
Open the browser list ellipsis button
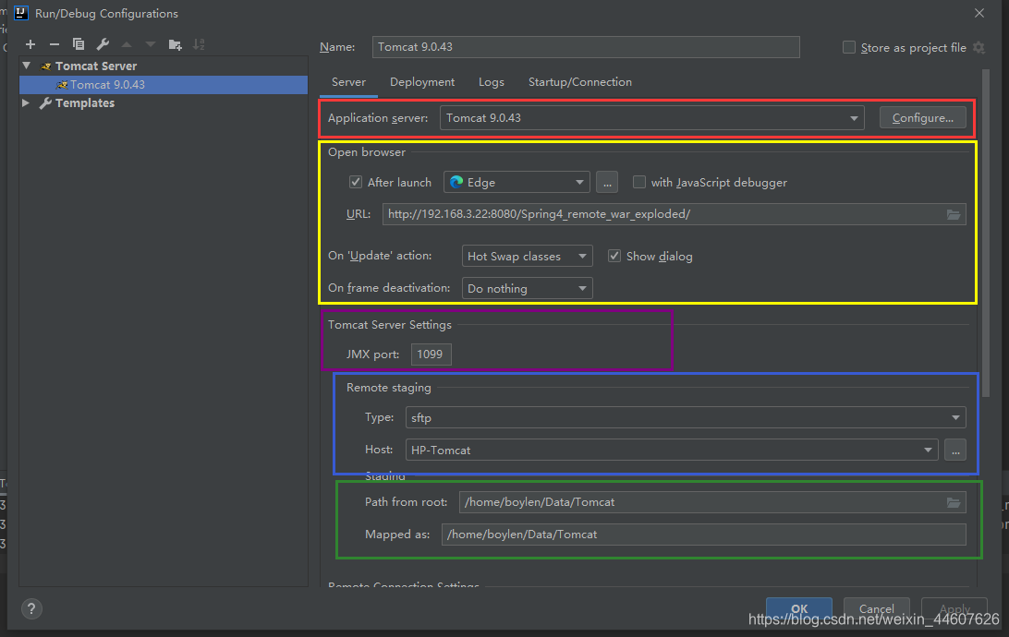click(x=607, y=183)
